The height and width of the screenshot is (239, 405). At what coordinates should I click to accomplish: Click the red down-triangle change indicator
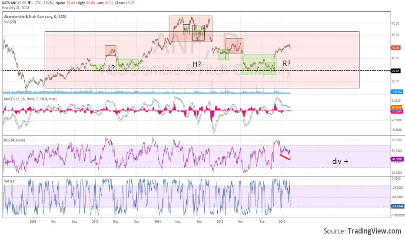(x=29, y=3)
